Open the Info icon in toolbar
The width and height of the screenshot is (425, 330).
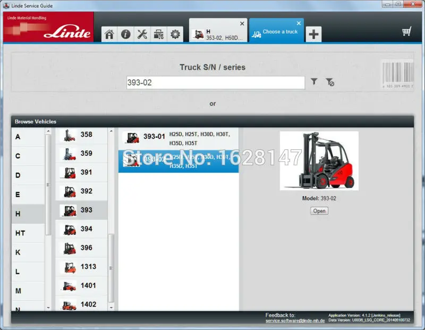[125, 35]
